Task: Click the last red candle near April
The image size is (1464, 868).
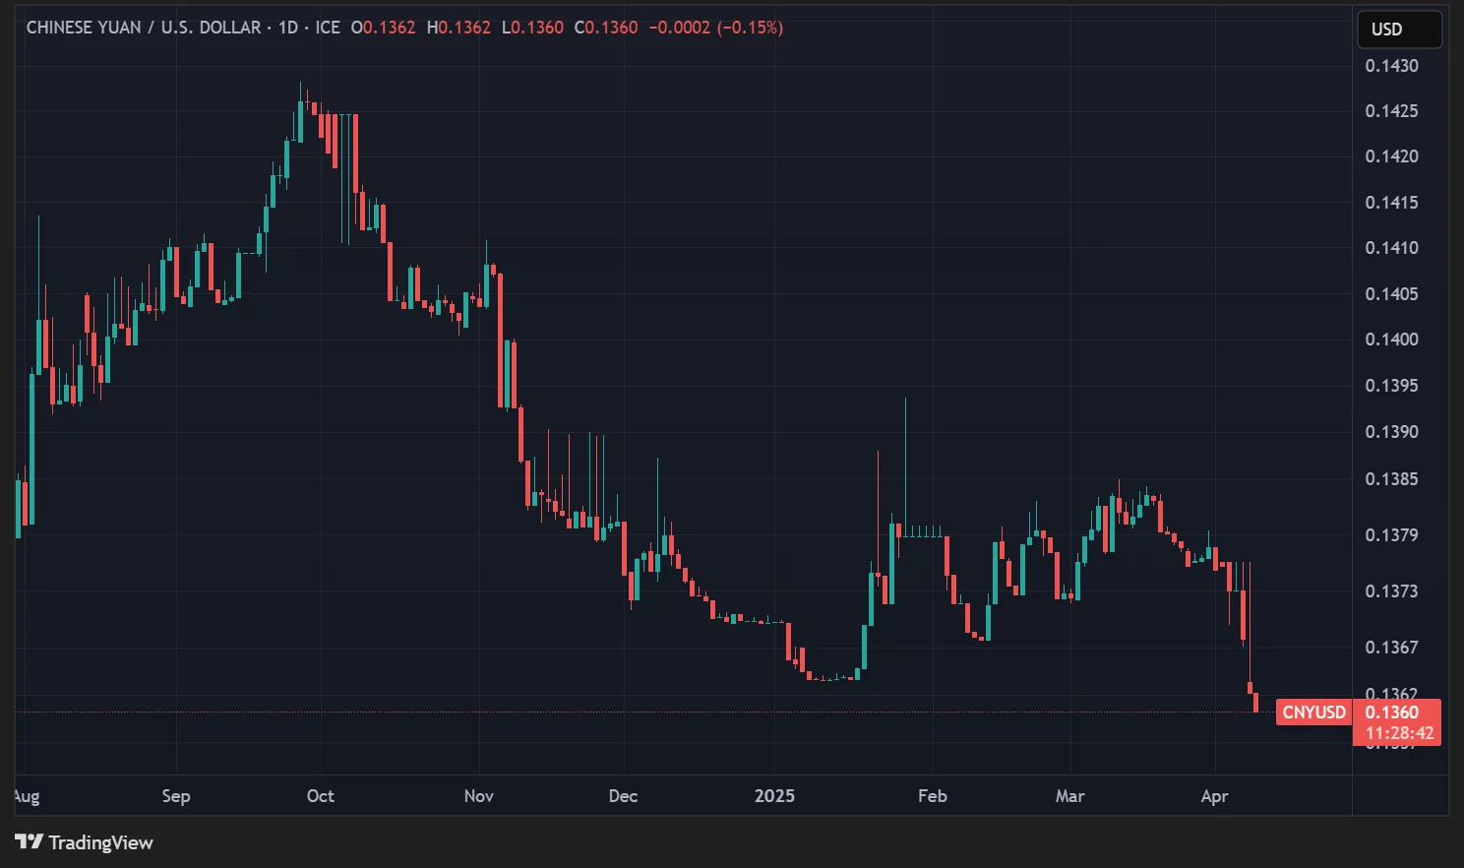Action: pos(1255,703)
